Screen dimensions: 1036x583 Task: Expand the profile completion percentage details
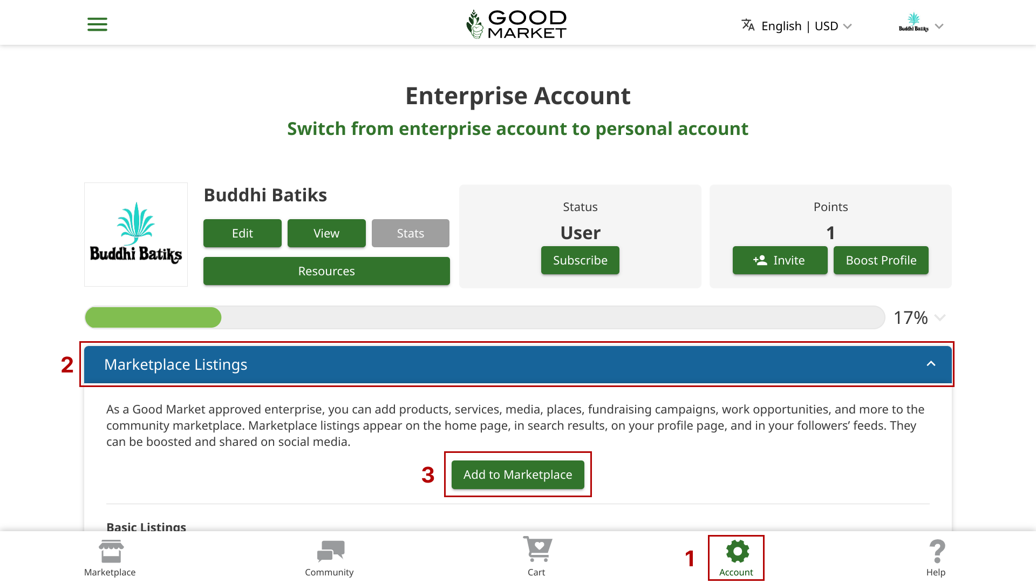[x=939, y=318]
